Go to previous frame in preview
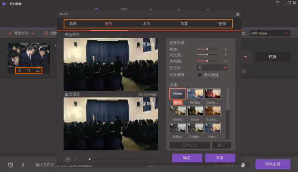The width and height of the screenshot is (298, 172). 76,159
